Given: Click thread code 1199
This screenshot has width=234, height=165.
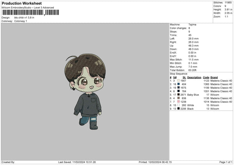Looking at the screenshot, I should (x=206, y=88).
